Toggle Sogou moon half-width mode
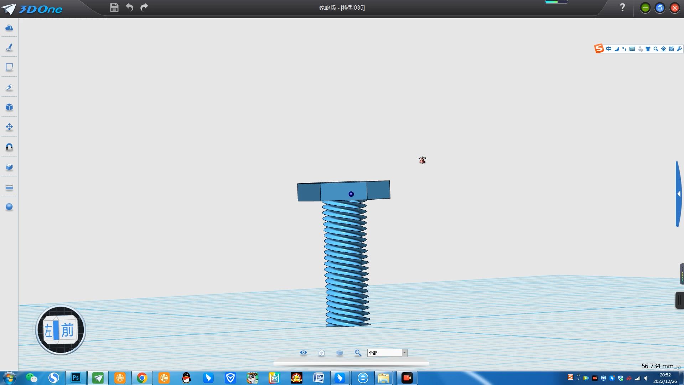Viewport: 684px width, 385px height. [x=617, y=49]
